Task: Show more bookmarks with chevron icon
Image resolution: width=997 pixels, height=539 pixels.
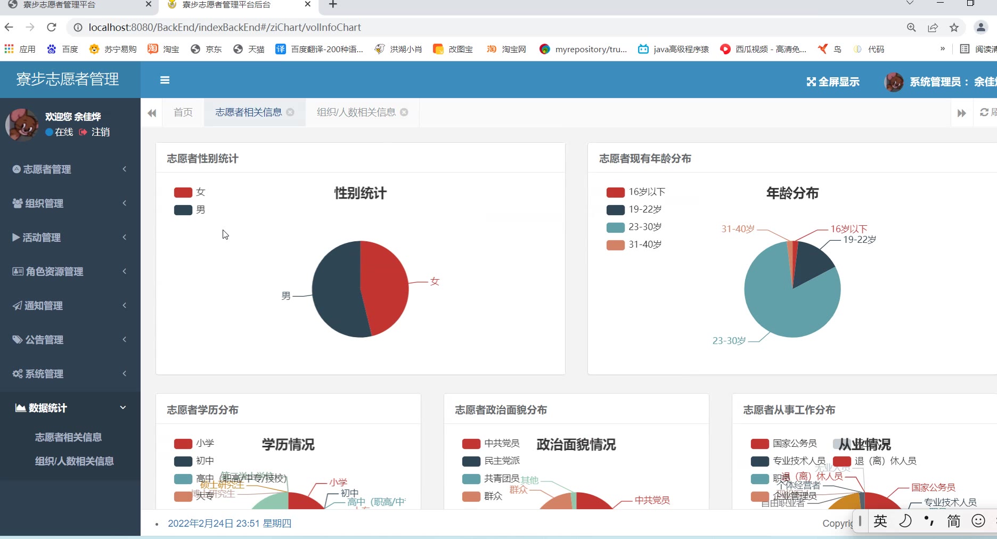Action: (x=943, y=49)
